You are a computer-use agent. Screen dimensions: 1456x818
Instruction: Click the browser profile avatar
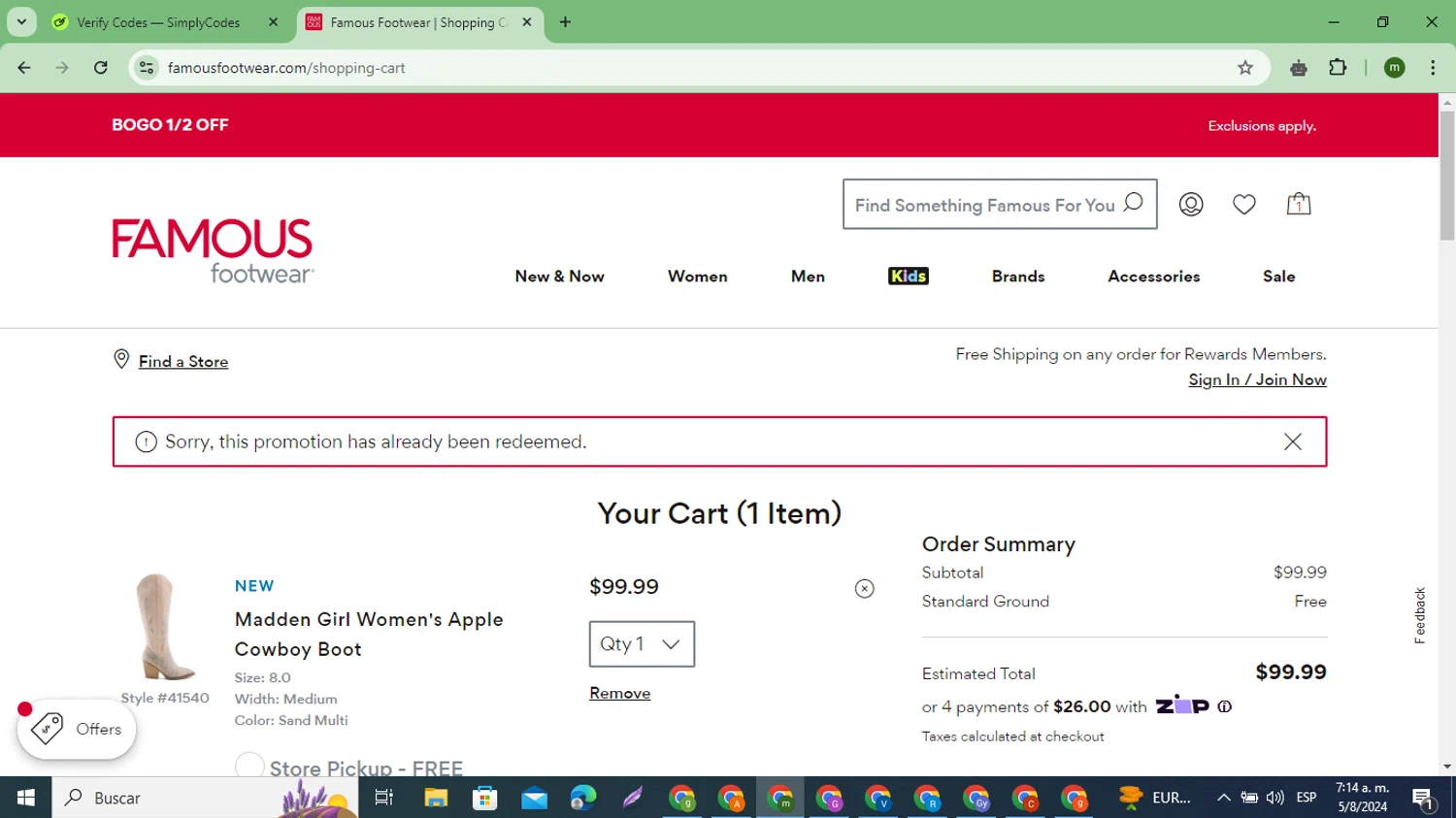click(1395, 68)
